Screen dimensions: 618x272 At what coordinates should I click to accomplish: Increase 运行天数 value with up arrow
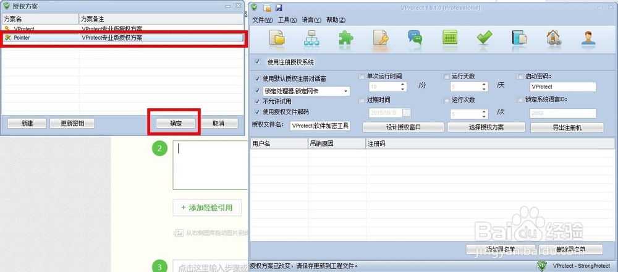tap(484, 84)
